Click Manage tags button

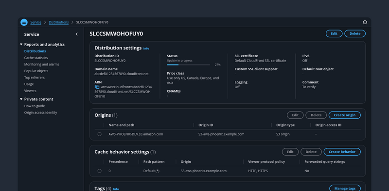point(345,188)
